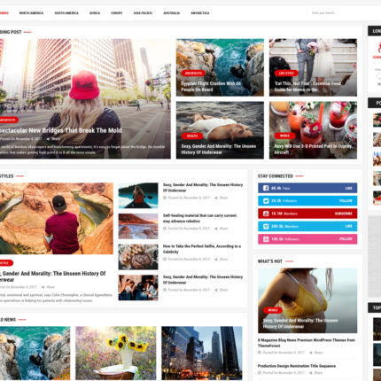Open the Egyptair flight article thumbnail
This screenshot has height=381, width=381.
(220, 67)
